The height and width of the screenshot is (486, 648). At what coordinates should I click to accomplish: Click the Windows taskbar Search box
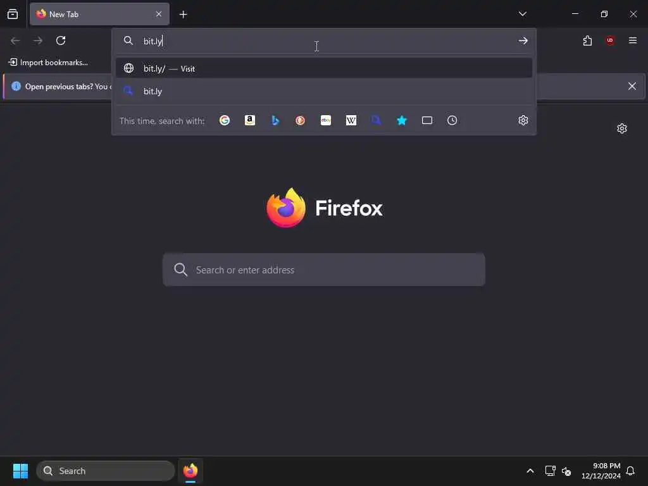coord(106,471)
